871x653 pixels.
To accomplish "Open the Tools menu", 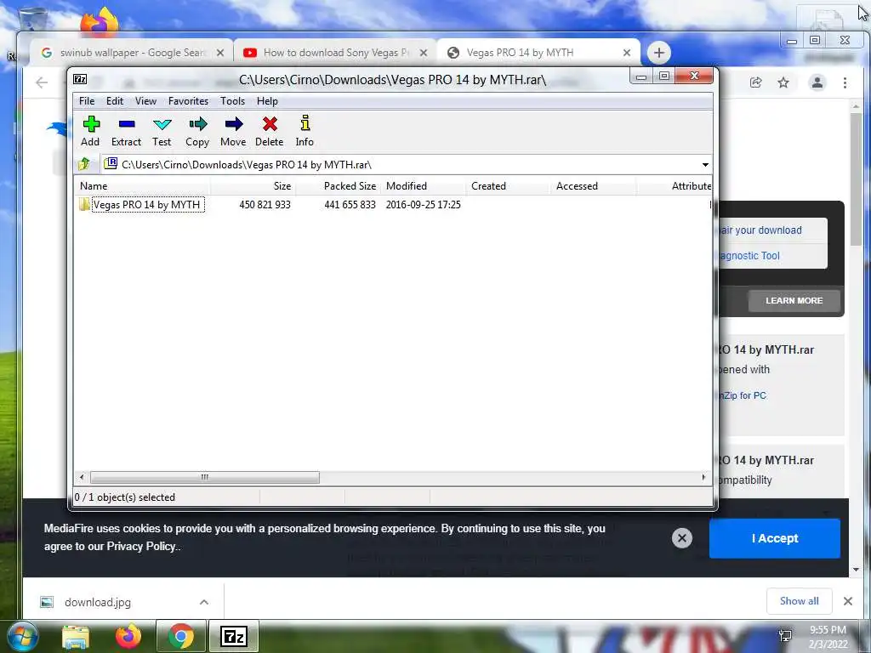I will [232, 101].
